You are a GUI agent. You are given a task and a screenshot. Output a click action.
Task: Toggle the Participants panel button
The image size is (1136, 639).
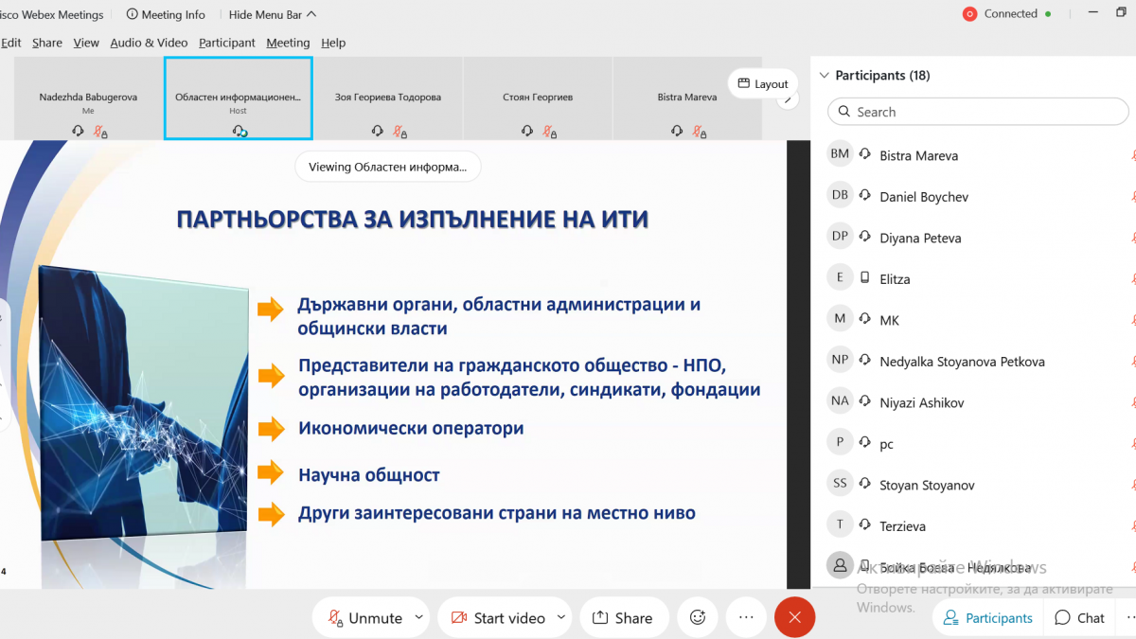pos(988,617)
